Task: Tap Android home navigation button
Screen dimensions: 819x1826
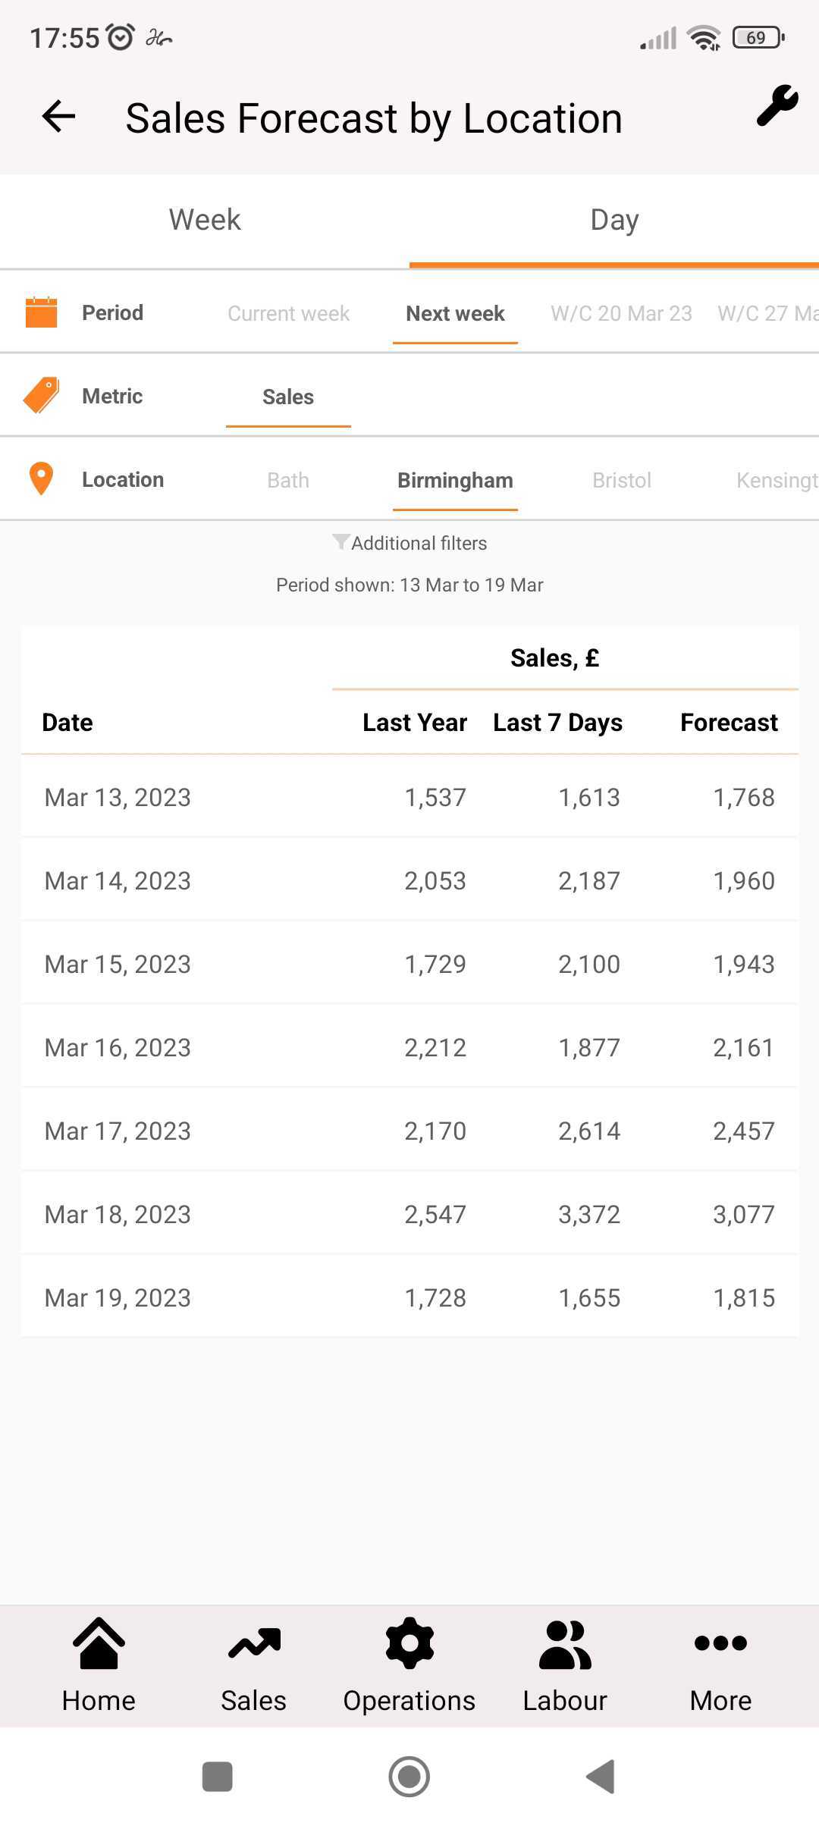Action: pyautogui.click(x=409, y=1777)
